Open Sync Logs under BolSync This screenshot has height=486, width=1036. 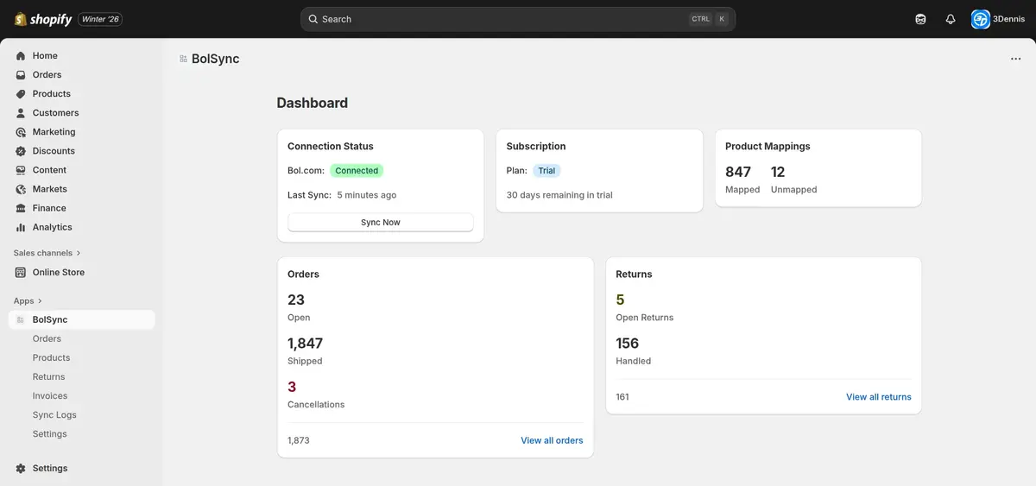pyautogui.click(x=54, y=415)
